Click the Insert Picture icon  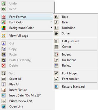pyautogui.click(x=3, y=90)
